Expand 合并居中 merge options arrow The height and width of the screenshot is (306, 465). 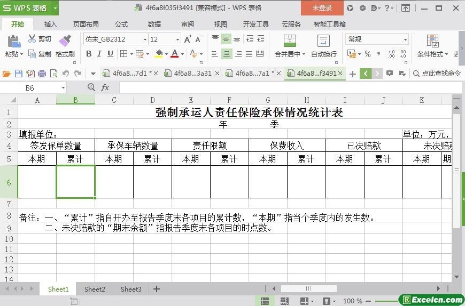(304, 54)
